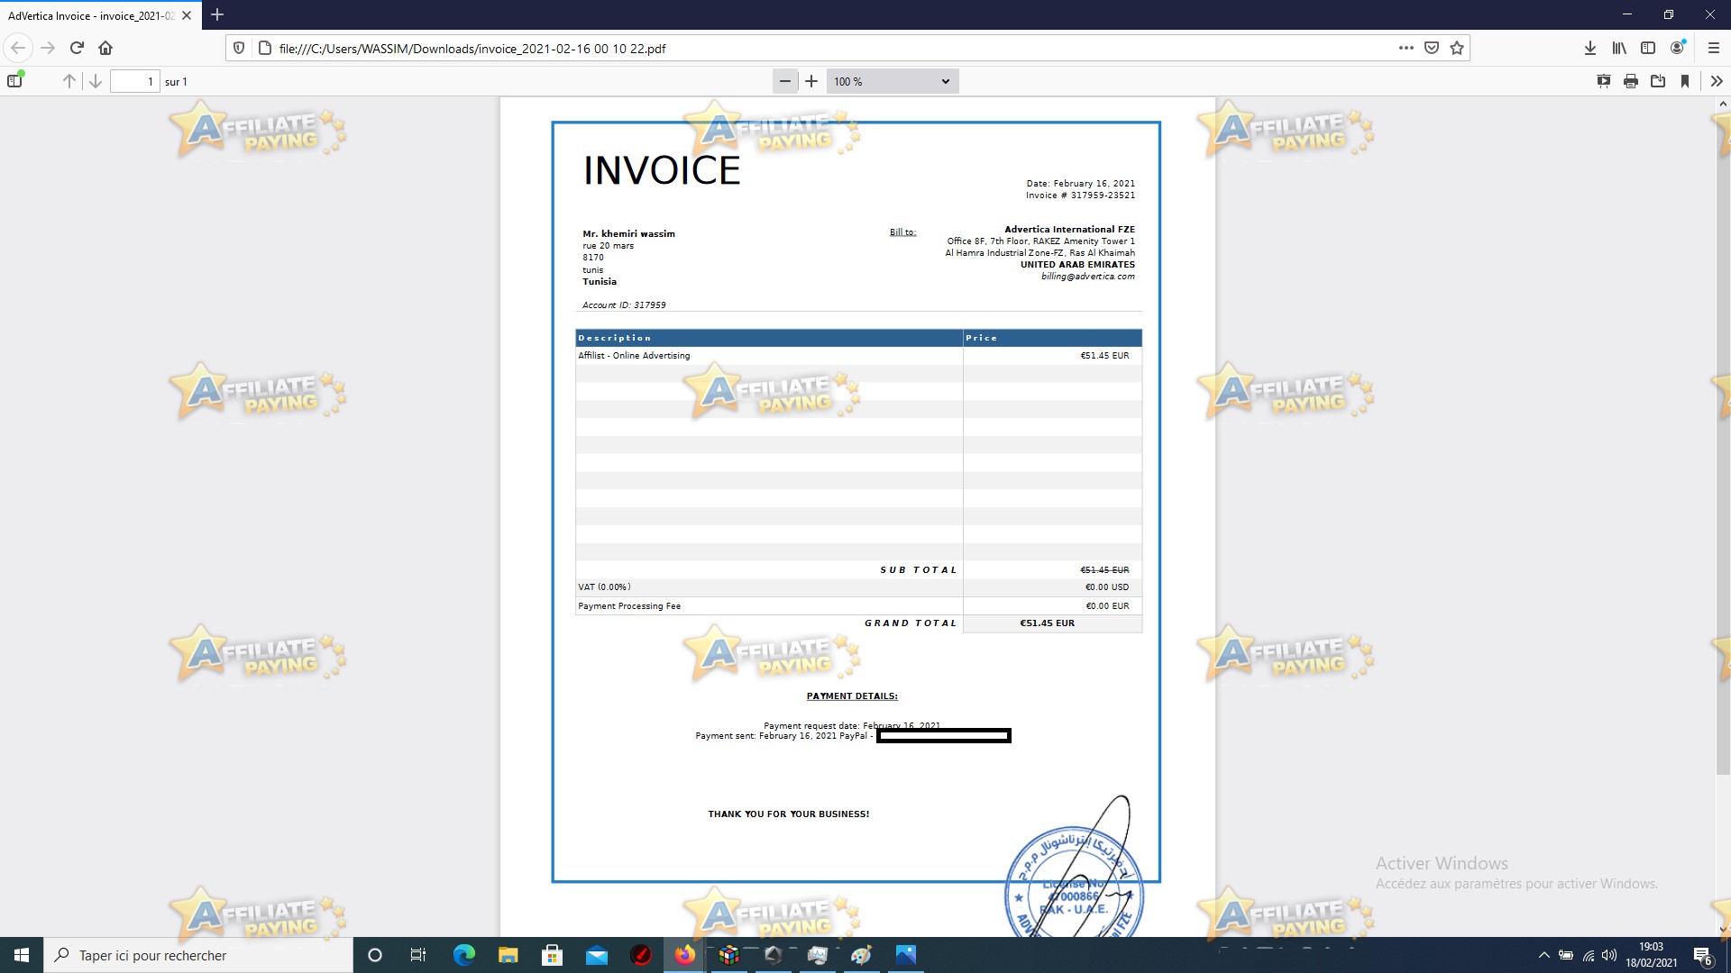The height and width of the screenshot is (973, 1731).
Task: Show hidden system tray icons
Action: 1544,955
